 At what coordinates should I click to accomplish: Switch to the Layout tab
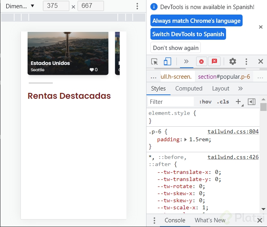221,89
